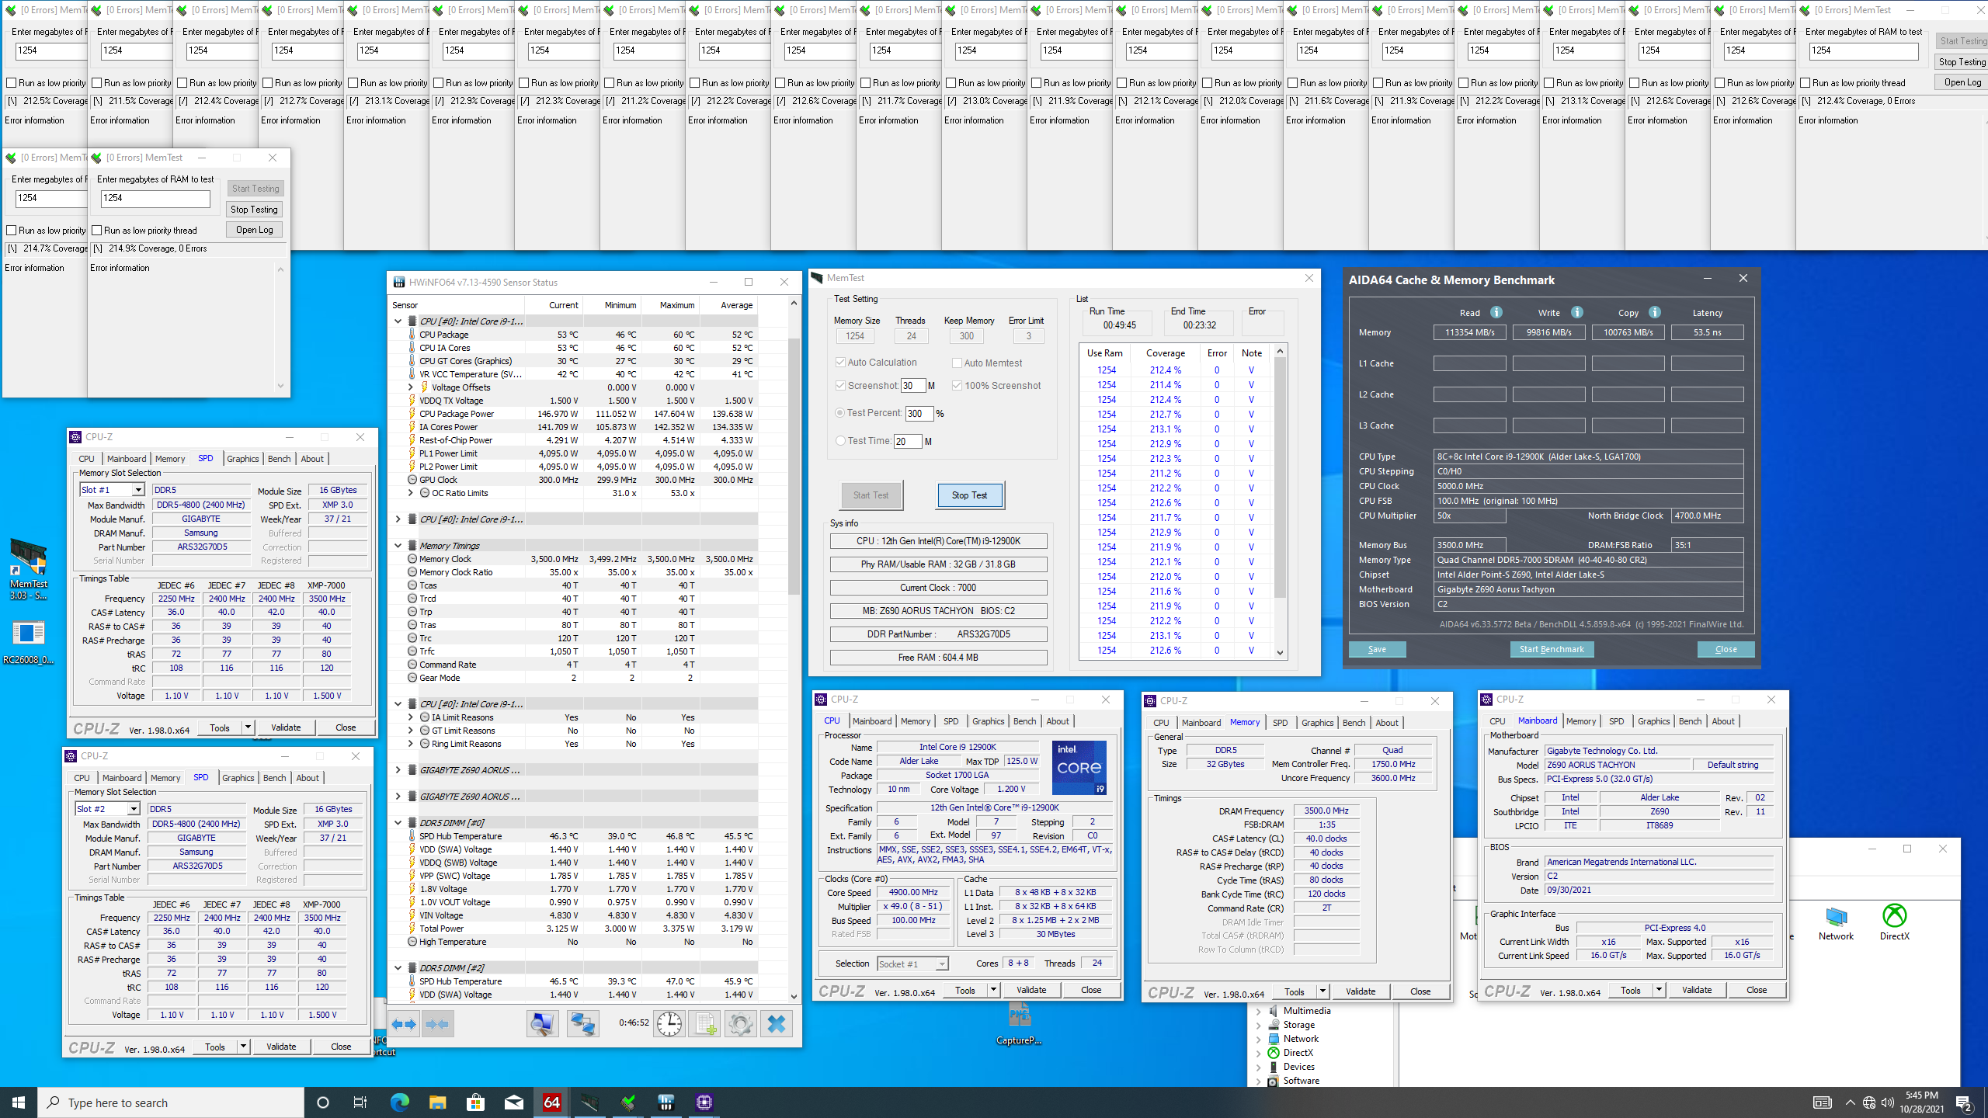1988x1118 pixels.
Task: Click HWiNFO network monitors icon
Action: (x=582, y=1024)
